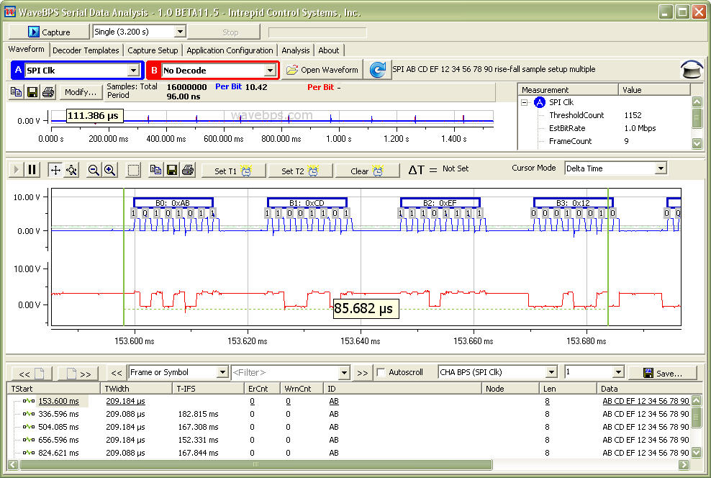Screen dimensions: 711x478
Task: Select the pan cursor tool
Action: coord(55,170)
